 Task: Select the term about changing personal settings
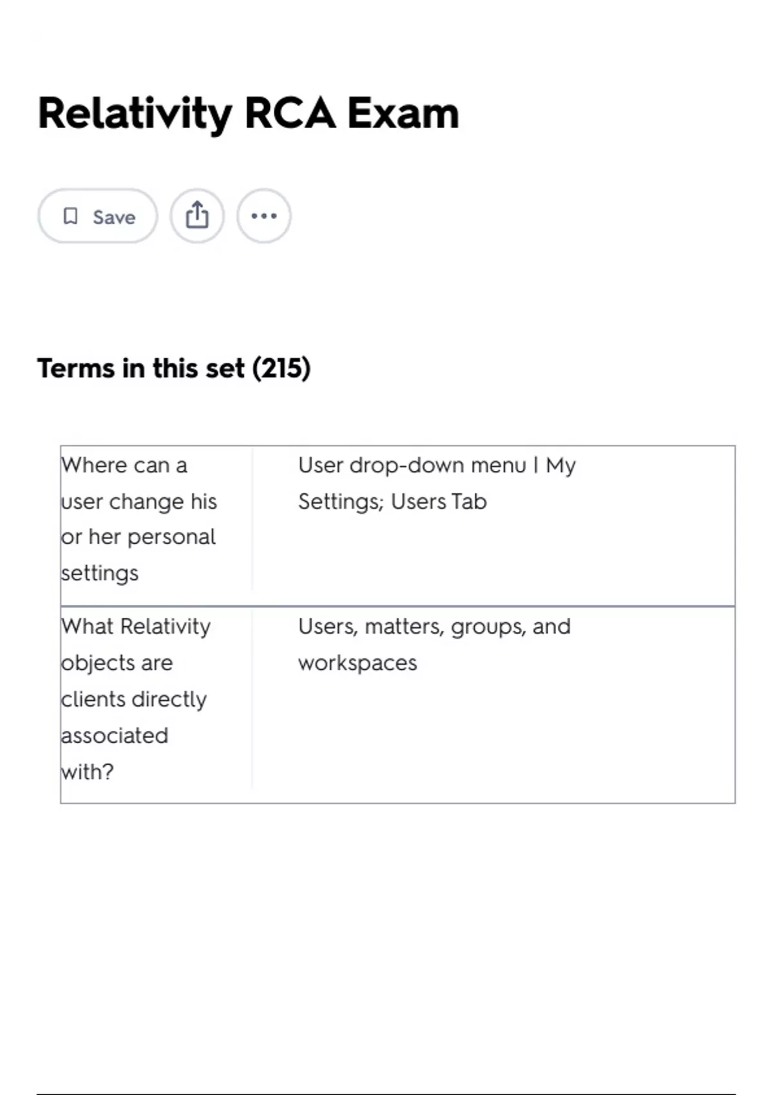click(x=139, y=519)
